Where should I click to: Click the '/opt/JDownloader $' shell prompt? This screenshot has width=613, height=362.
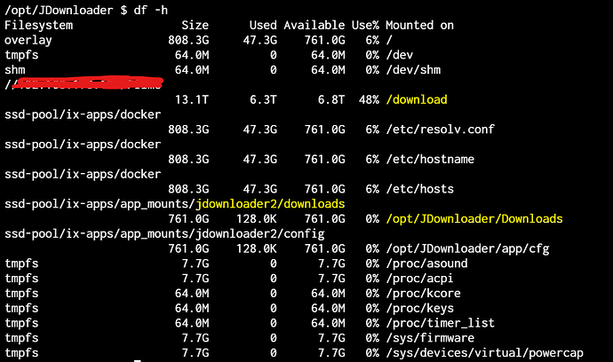tap(66, 10)
